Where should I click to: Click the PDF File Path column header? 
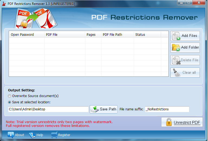[117, 35]
